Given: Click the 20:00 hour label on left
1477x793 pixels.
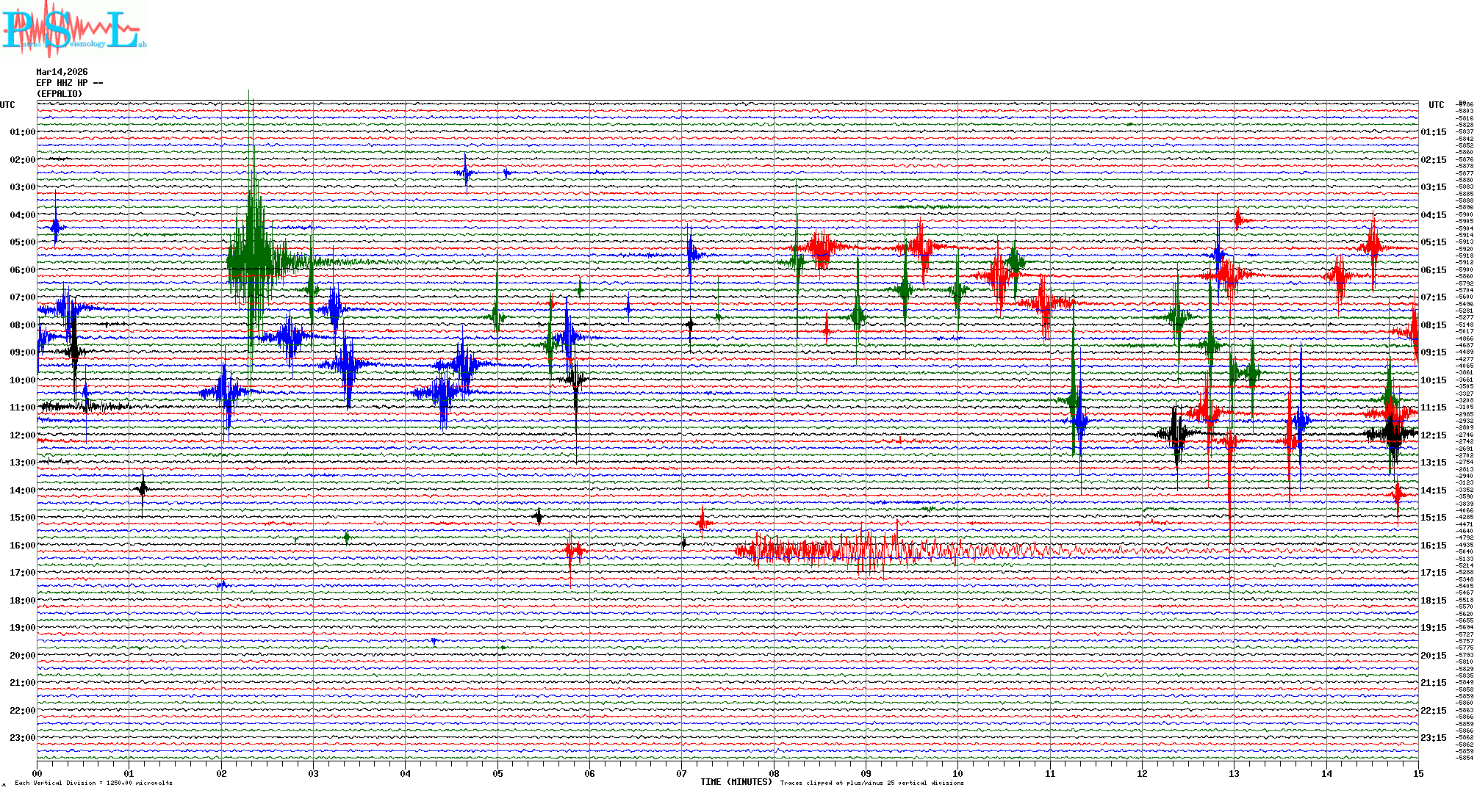Looking at the screenshot, I should click(x=22, y=656).
